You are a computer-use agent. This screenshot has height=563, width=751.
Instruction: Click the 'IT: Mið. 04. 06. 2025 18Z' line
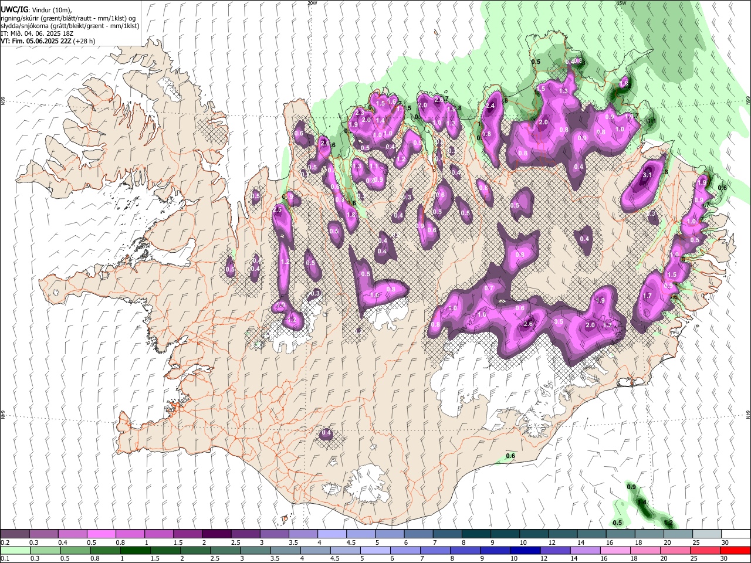click(36, 33)
